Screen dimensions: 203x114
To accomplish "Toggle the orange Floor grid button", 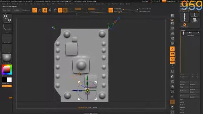I will click(172, 49).
